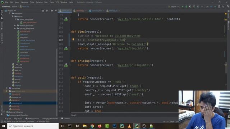Image resolution: width=230 pixels, height=129 pixels.
Task: Open run configuration dropdown
Action: tap(173, 6)
